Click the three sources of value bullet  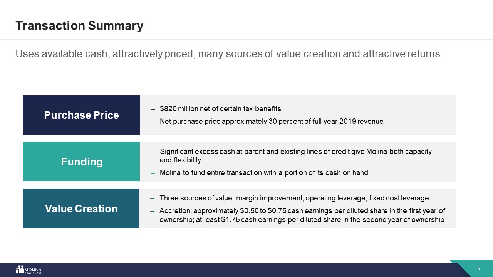coord(294,198)
